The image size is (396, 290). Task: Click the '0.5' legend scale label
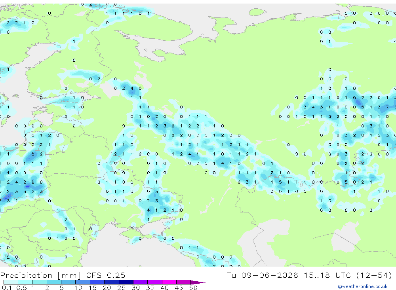tap(21, 288)
